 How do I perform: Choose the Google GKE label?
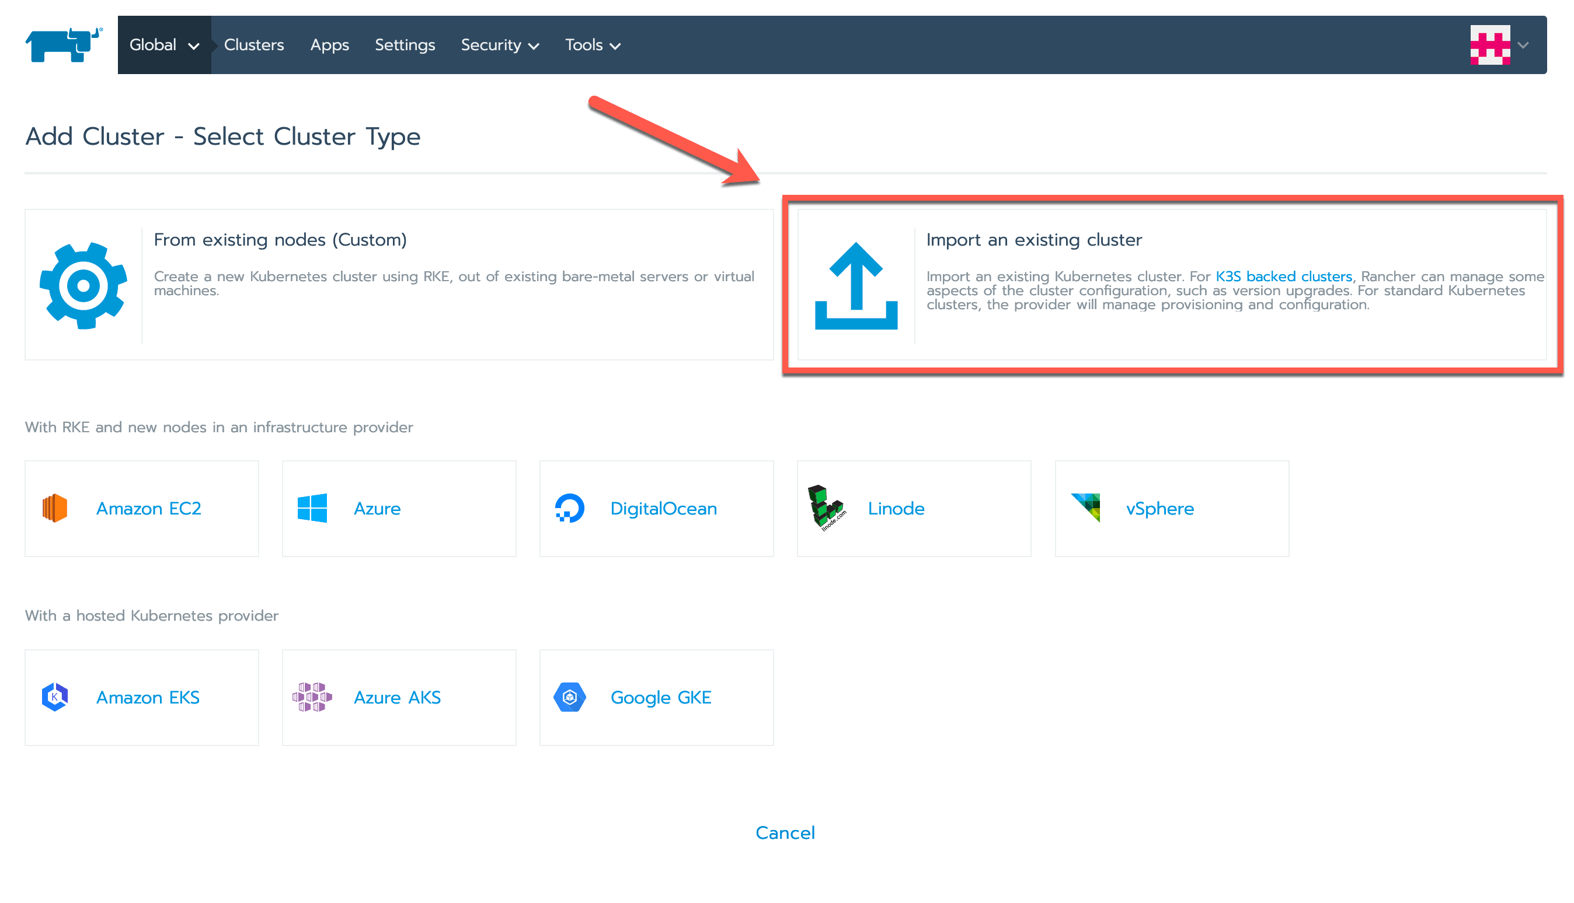(x=661, y=698)
